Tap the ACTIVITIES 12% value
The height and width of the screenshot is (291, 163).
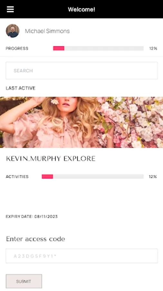pyautogui.click(x=153, y=177)
